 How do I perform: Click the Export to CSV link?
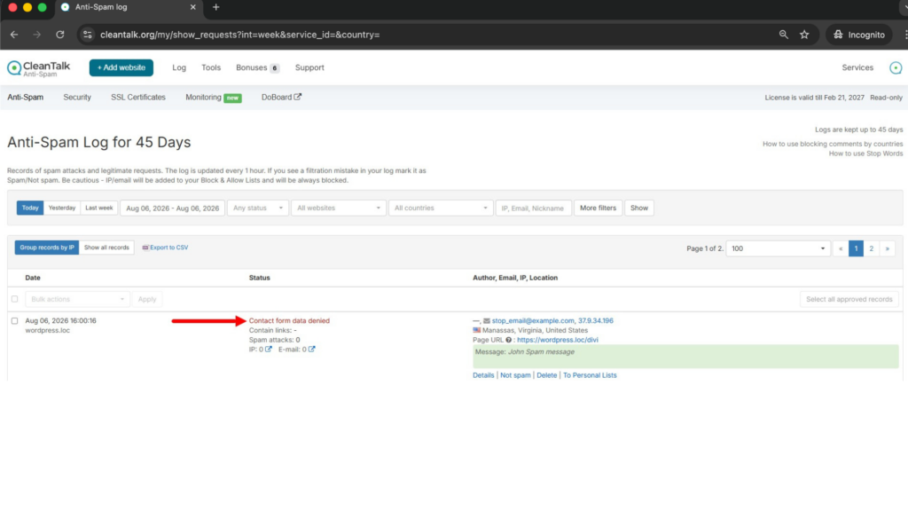[165, 248]
